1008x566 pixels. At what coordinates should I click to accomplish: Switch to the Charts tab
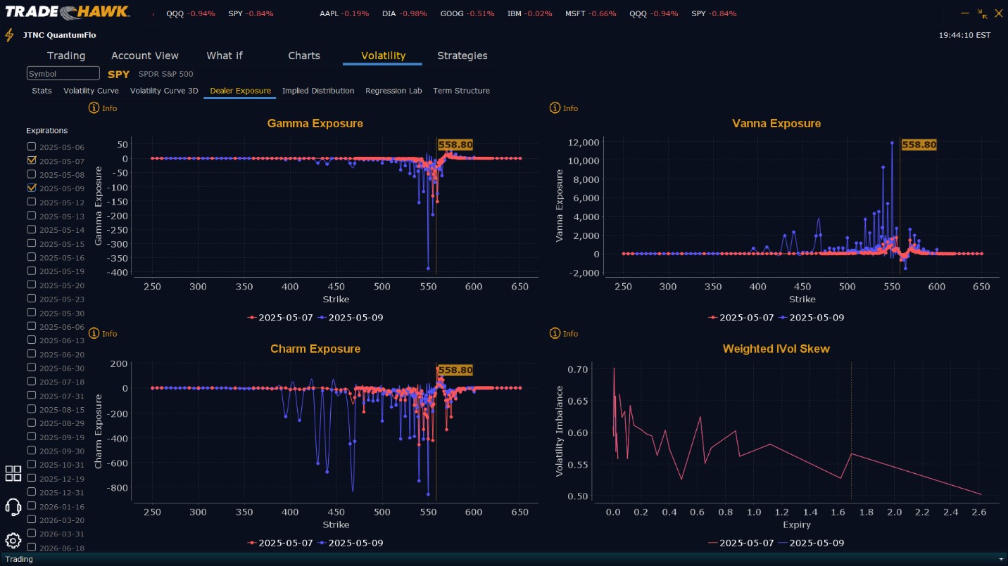[304, 56]
